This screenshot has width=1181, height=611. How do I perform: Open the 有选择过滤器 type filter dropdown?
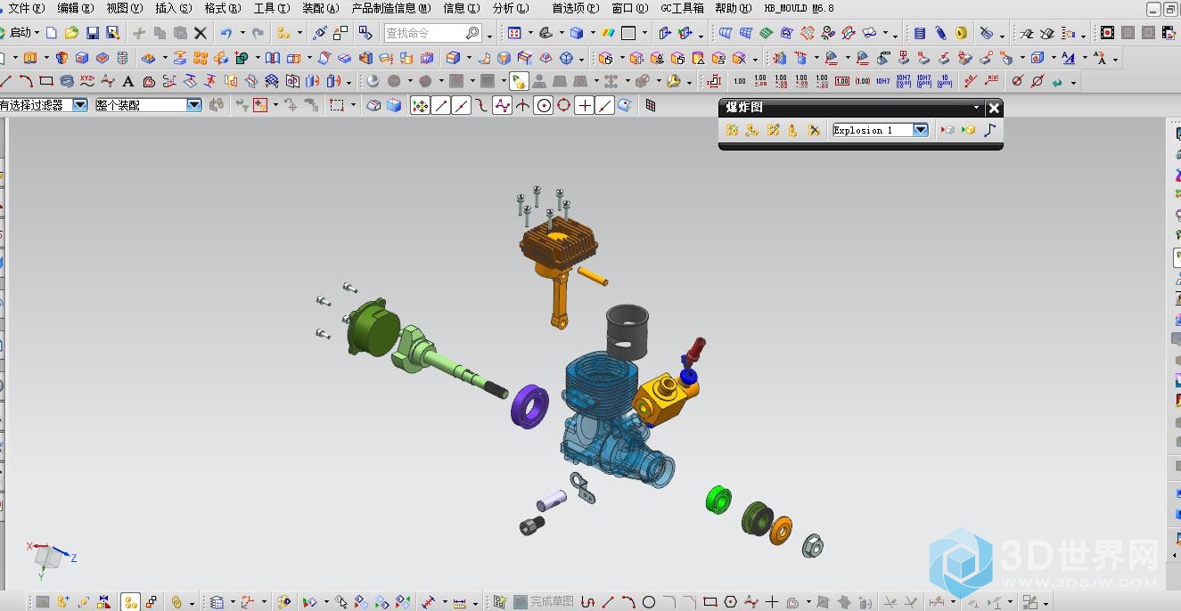tap(80, 105)
